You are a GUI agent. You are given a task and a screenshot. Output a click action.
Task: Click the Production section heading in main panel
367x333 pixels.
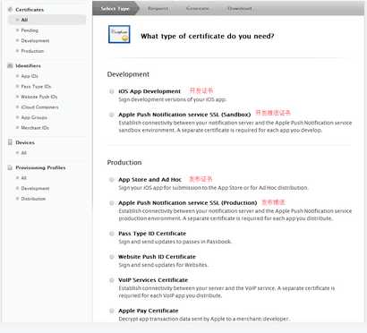point(124,162)
